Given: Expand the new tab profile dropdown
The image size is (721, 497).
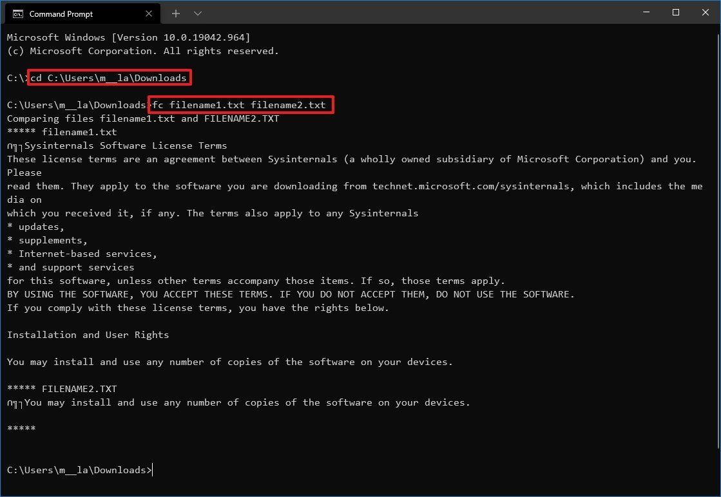Looking at the screenshot, I should point(198,14).
